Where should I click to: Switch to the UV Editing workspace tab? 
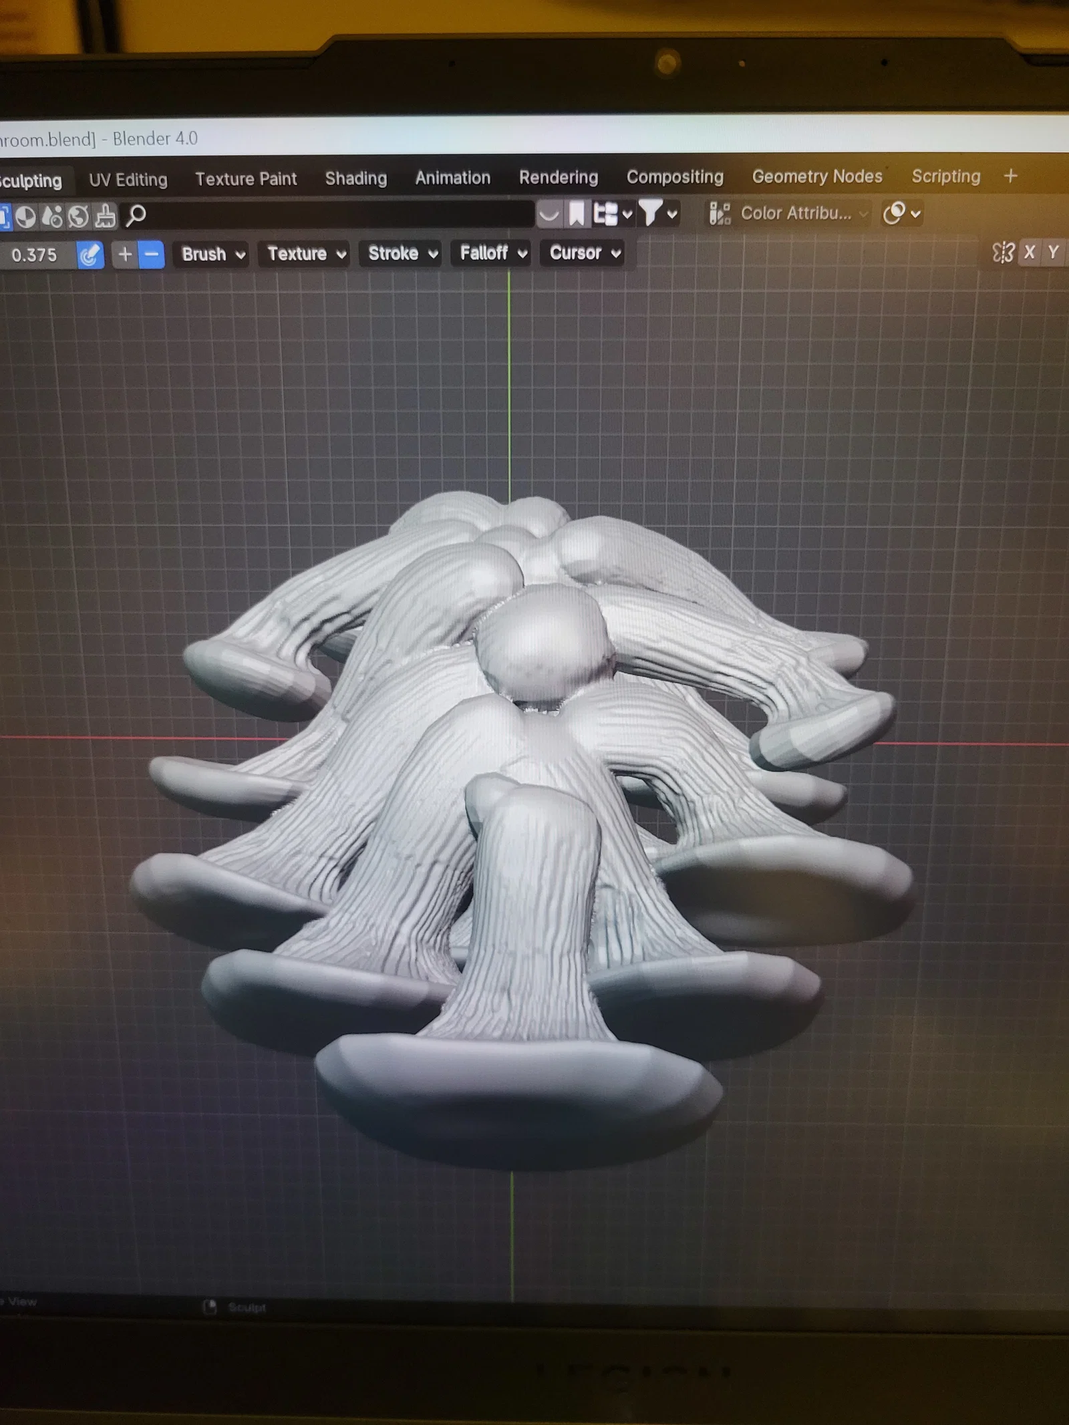[x=128, y=180]
